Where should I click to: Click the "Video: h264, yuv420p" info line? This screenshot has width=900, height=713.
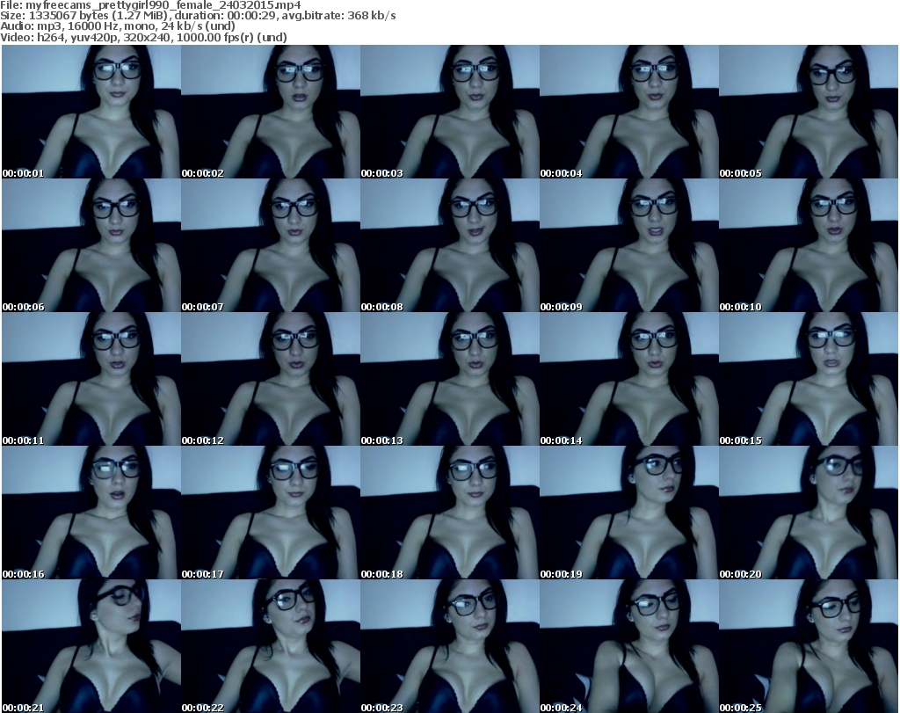click(x=143, y=37)
